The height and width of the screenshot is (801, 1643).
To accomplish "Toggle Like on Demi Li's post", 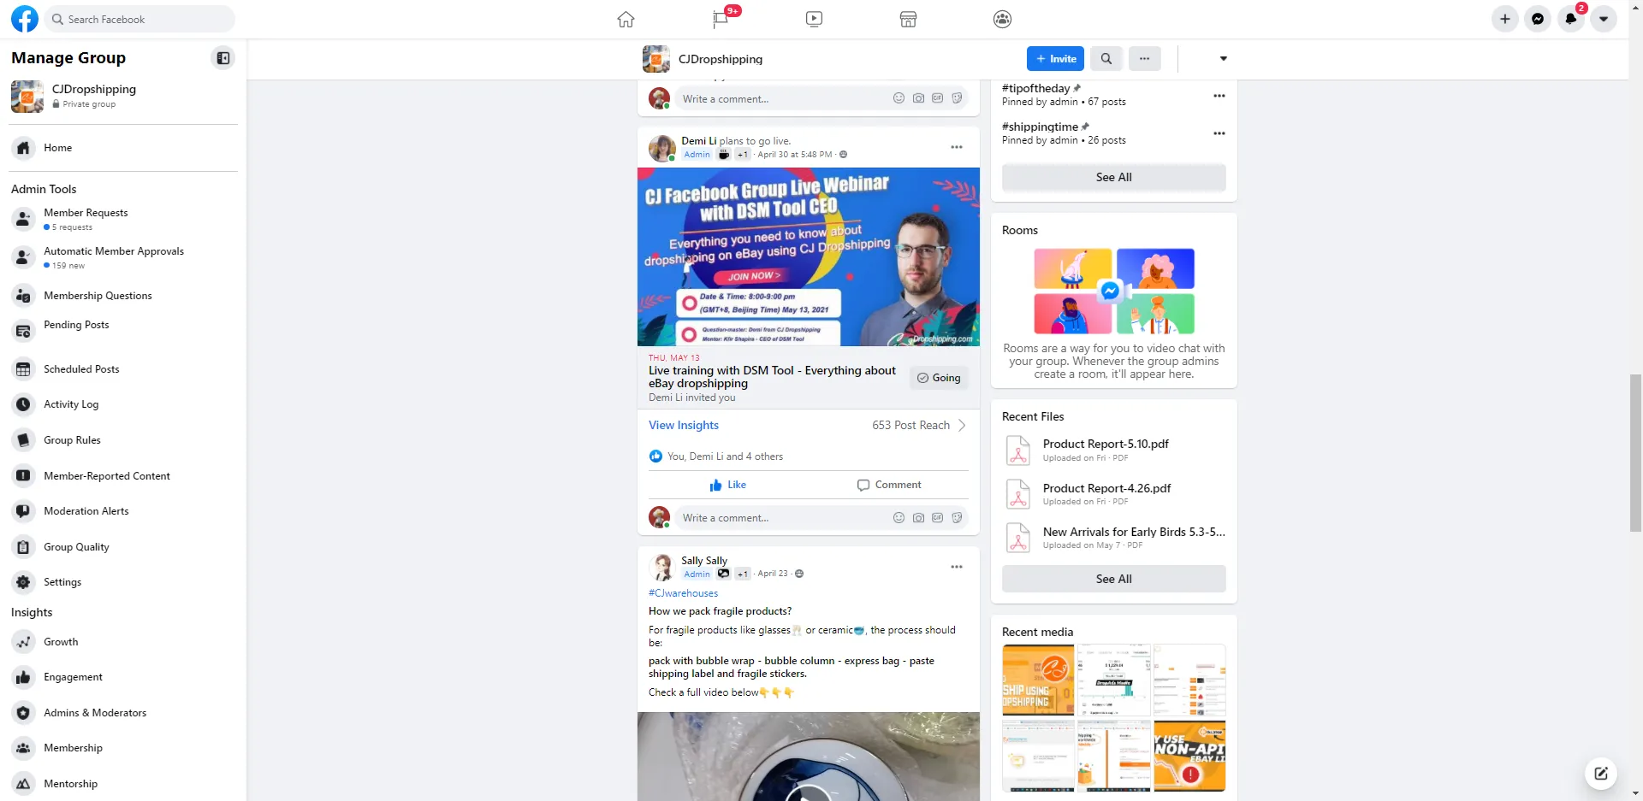I will coord(727,485).
